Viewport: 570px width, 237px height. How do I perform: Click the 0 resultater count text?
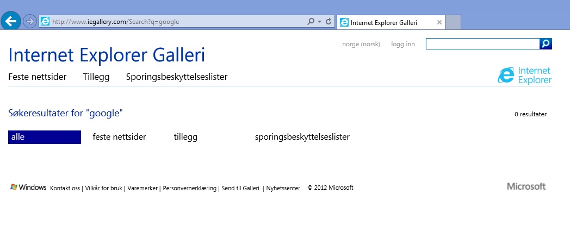(x=530, y=115)
